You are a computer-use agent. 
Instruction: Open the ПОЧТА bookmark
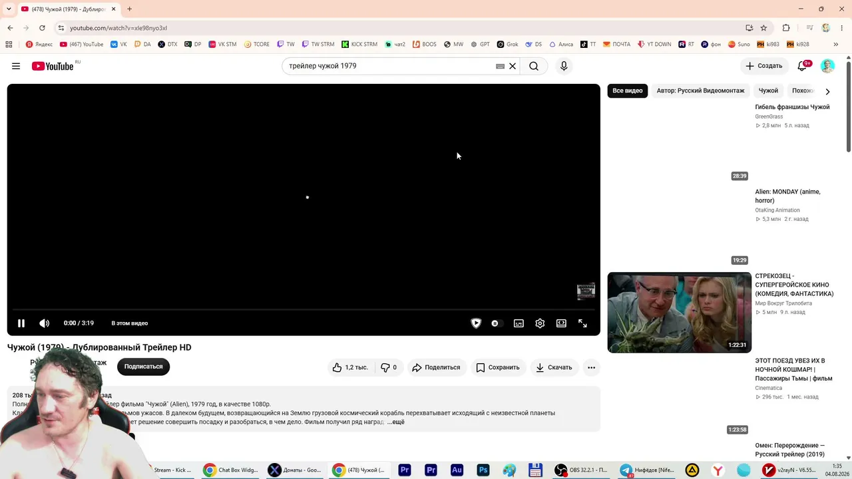[x=617, y=45]
